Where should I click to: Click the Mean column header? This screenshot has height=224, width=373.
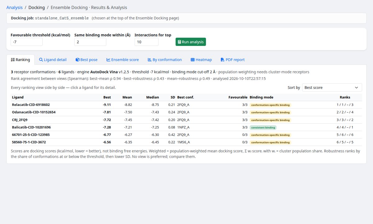click(127, 97)
